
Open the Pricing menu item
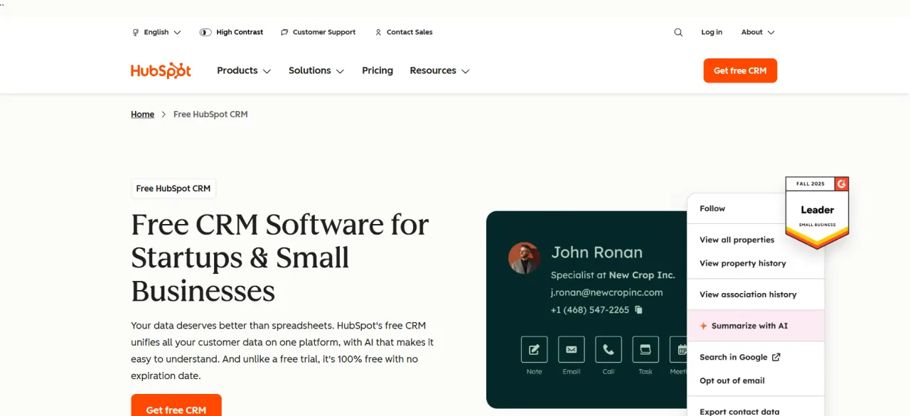coord(377,70)
